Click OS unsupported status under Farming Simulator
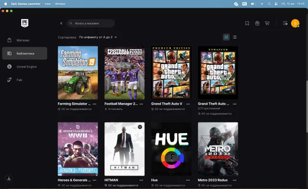The height and width of the screenshot is (189, 308). tap(75, 109)
